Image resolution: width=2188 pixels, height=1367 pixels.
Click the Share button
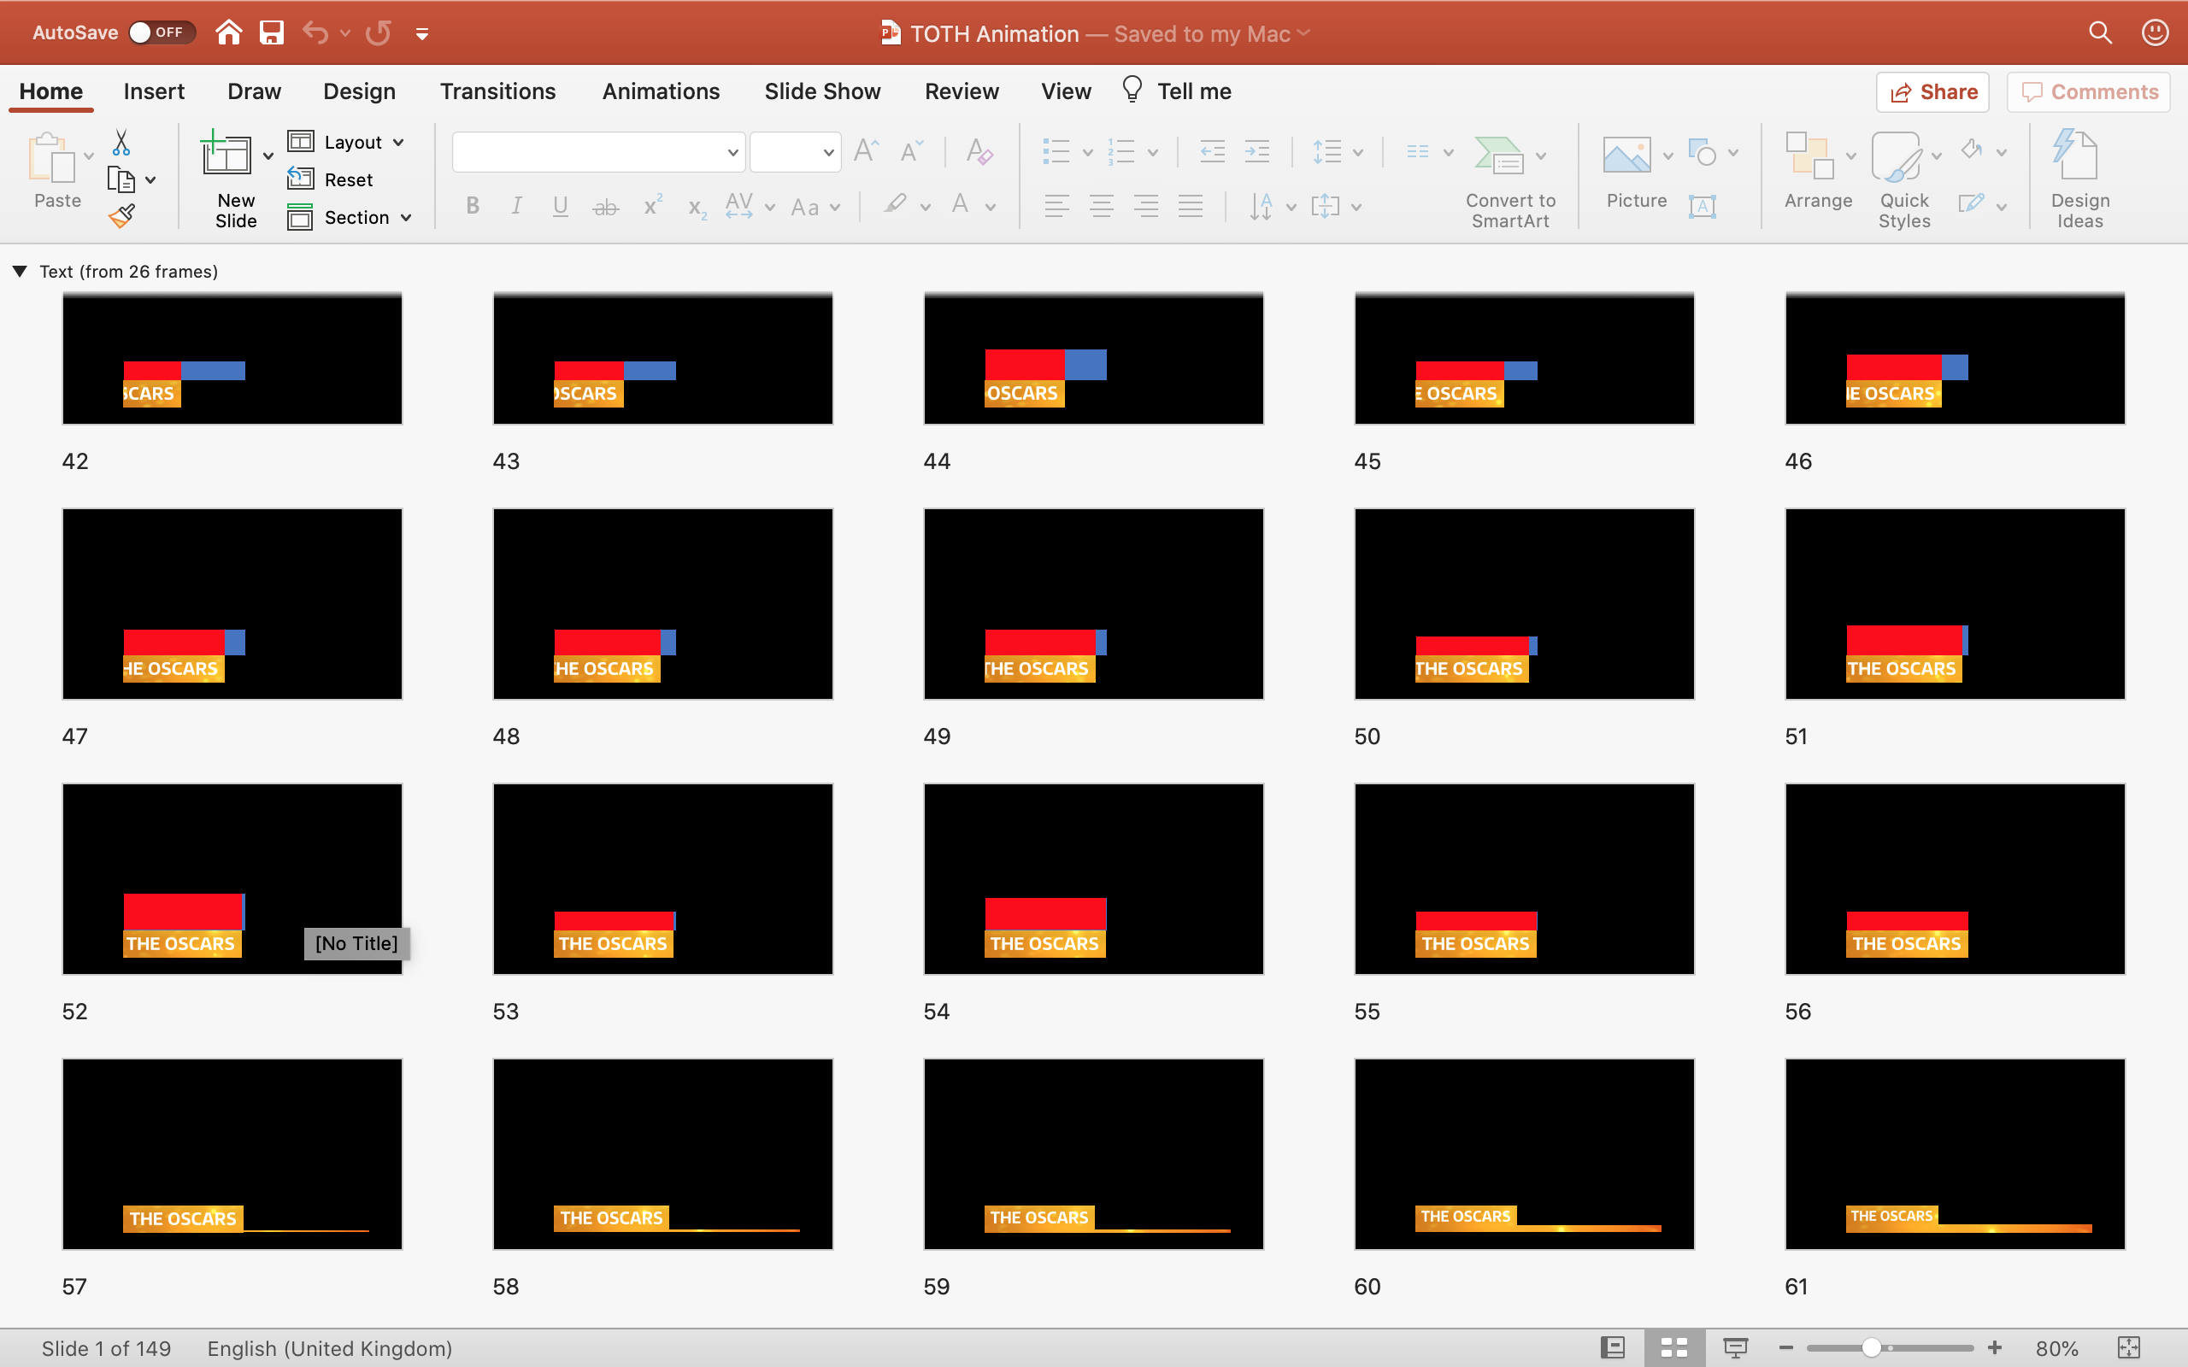(1932, 92)
